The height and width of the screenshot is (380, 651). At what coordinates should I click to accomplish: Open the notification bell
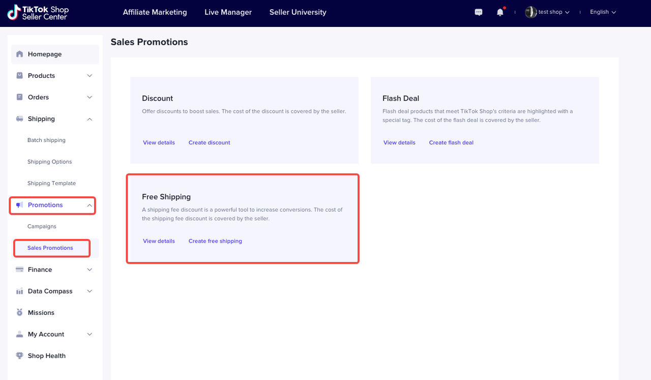(x=500, y=12)
